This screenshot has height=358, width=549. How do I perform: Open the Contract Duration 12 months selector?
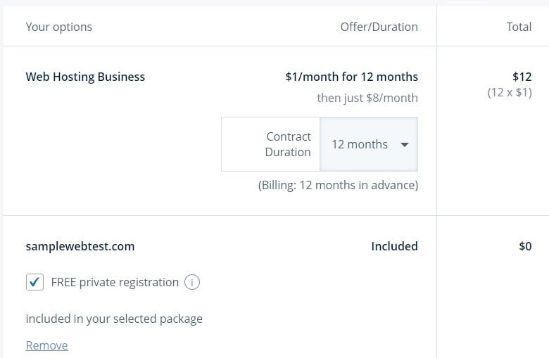369,144
